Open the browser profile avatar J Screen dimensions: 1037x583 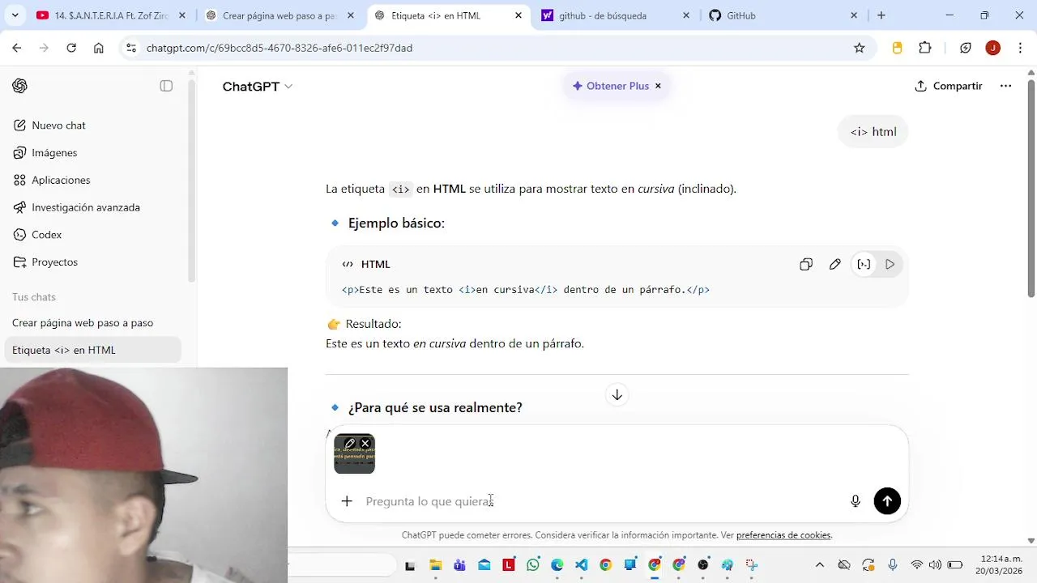pos(993,48)
